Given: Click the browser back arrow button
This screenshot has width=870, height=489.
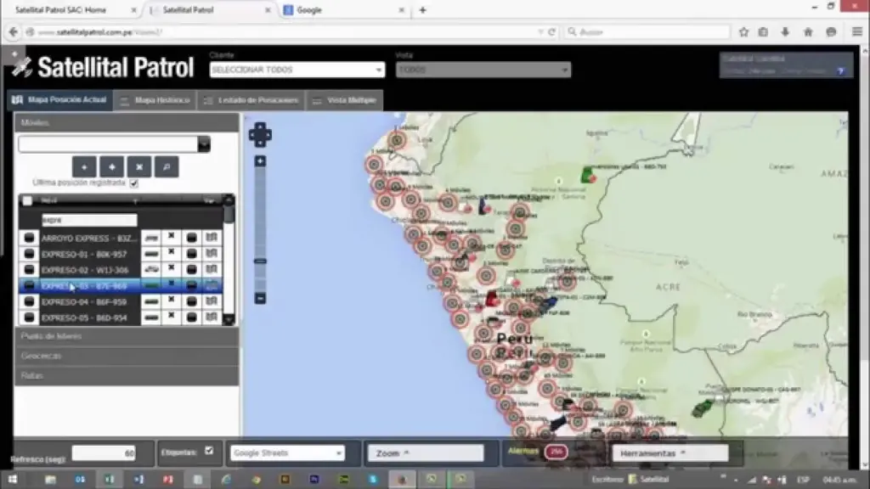Looking at the screenshot, I should (x=14, y=32).
